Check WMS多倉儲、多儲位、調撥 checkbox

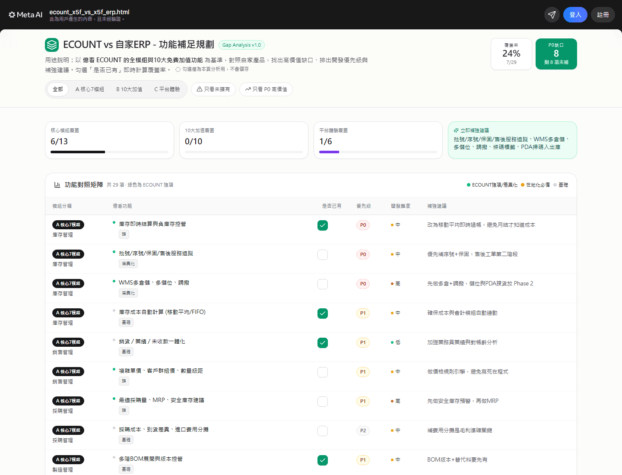tap(323, 284)
